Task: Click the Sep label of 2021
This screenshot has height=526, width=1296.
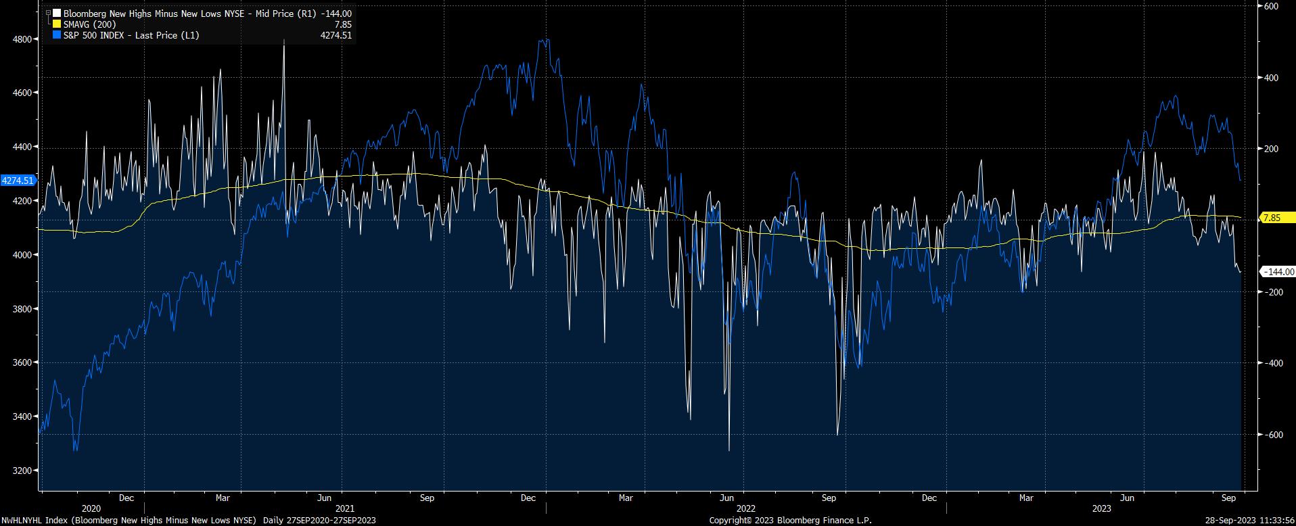Action: [x=427, y=498]
